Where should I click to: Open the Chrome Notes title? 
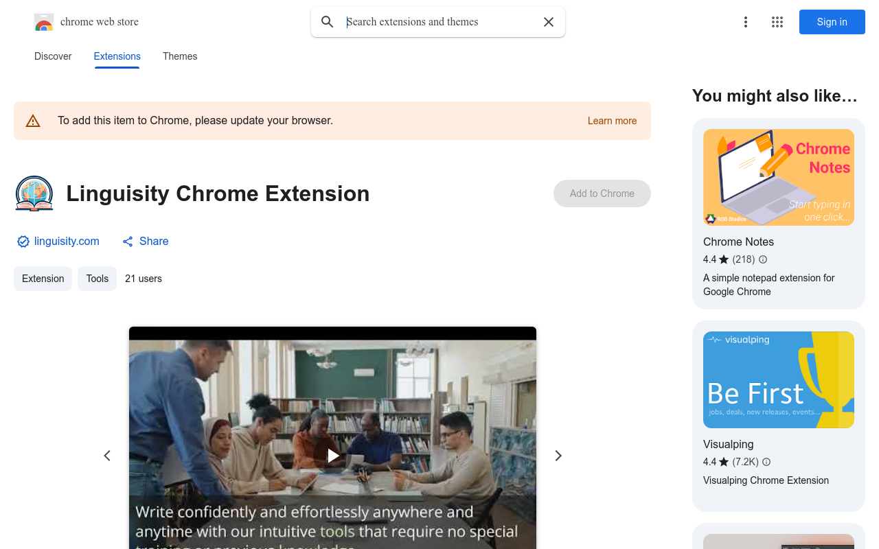(x=738, y=242)
